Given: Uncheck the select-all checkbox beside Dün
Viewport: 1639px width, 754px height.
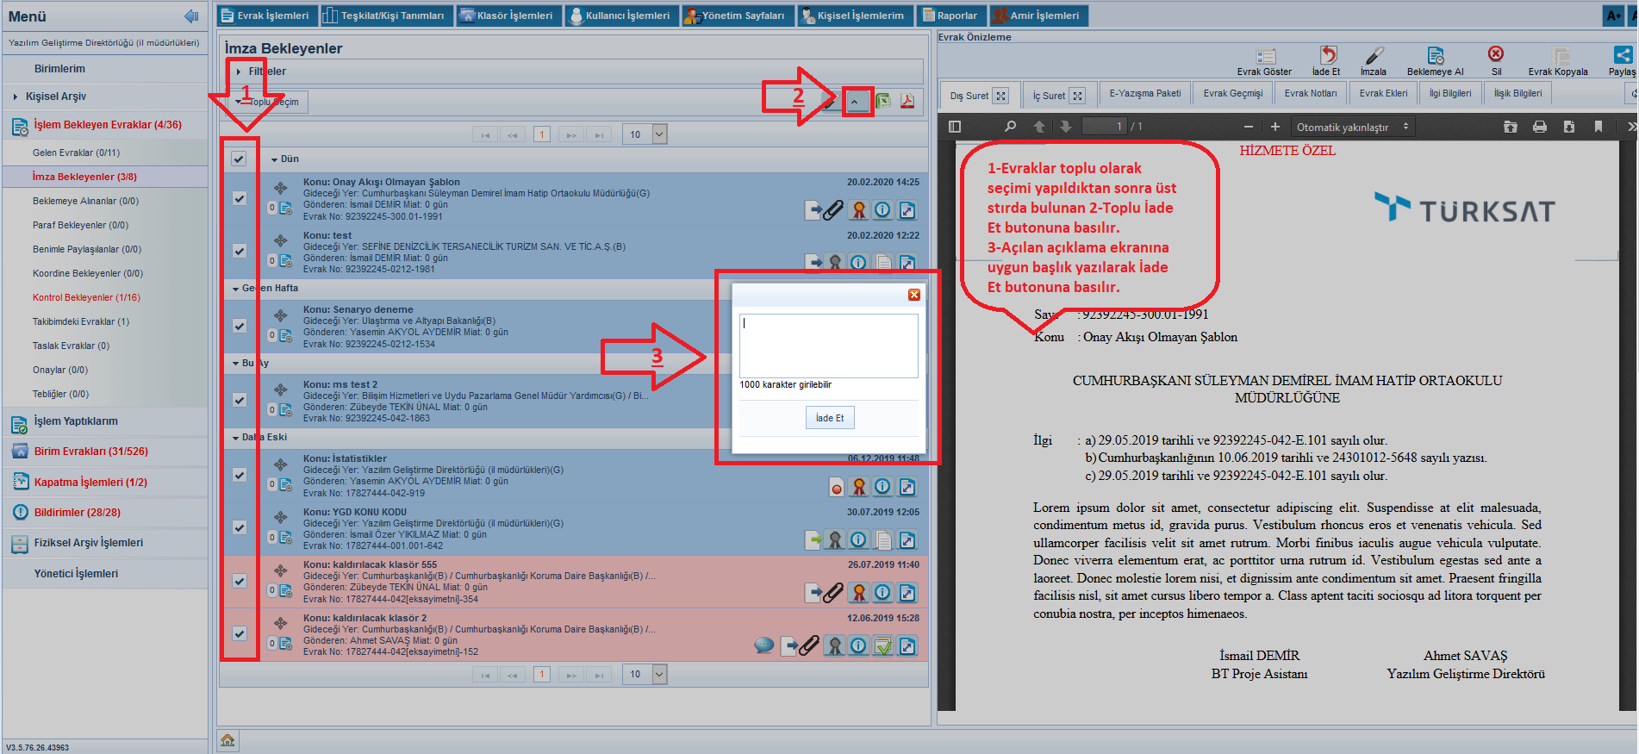Looking at the screenshot, I should click(x=239, y=159).
